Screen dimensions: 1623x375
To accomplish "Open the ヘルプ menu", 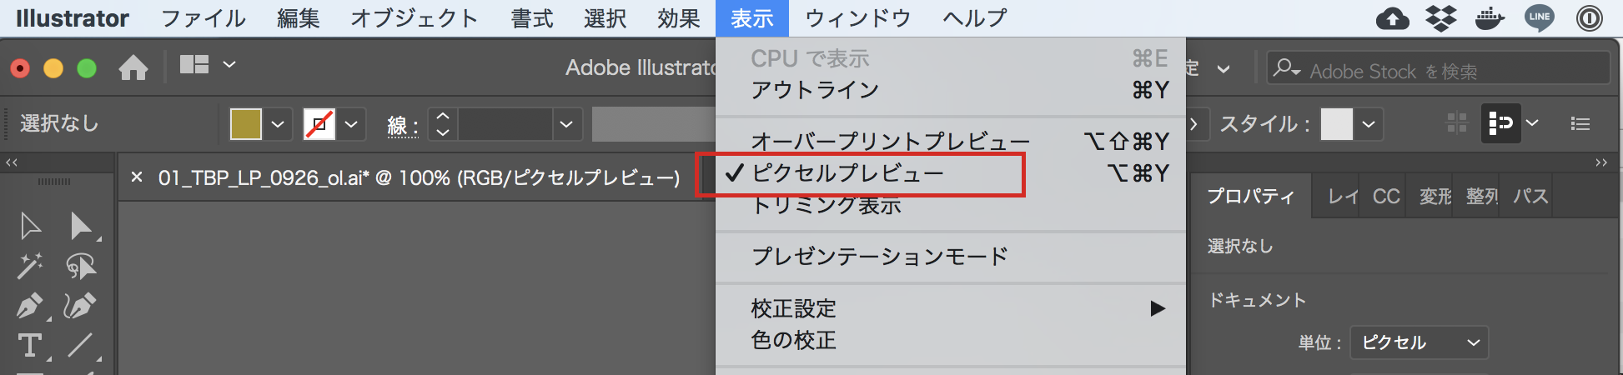I will 975,18.
